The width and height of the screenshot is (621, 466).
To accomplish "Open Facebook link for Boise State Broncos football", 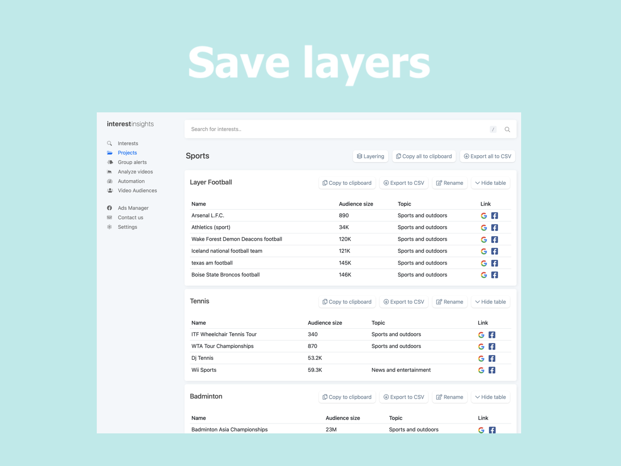I will [x=495, y=275].
